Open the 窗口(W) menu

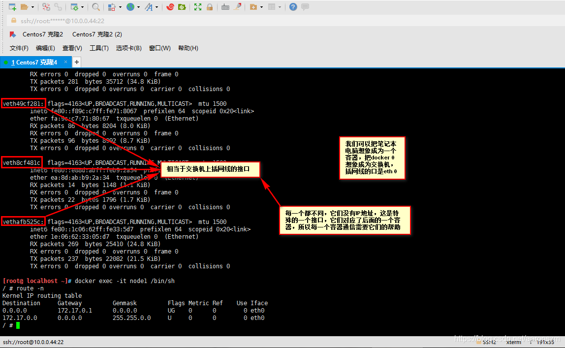(x=160, y=48)
